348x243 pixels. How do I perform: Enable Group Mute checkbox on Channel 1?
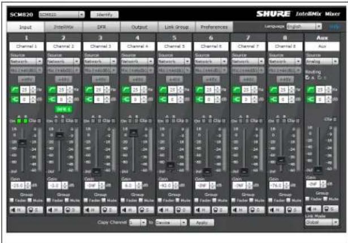[30, 200]
